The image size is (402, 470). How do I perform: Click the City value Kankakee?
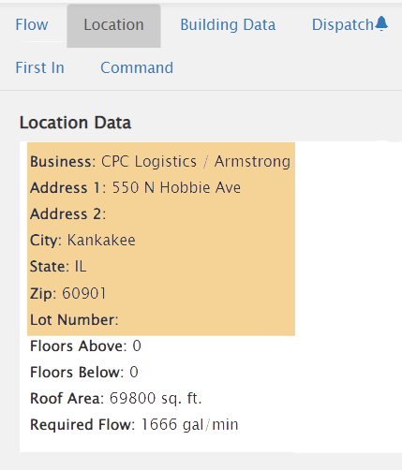101,241
